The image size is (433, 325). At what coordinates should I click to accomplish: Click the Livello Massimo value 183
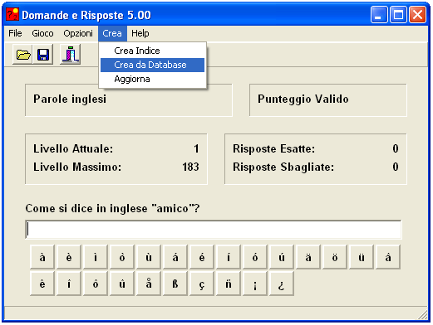(190, 167)
